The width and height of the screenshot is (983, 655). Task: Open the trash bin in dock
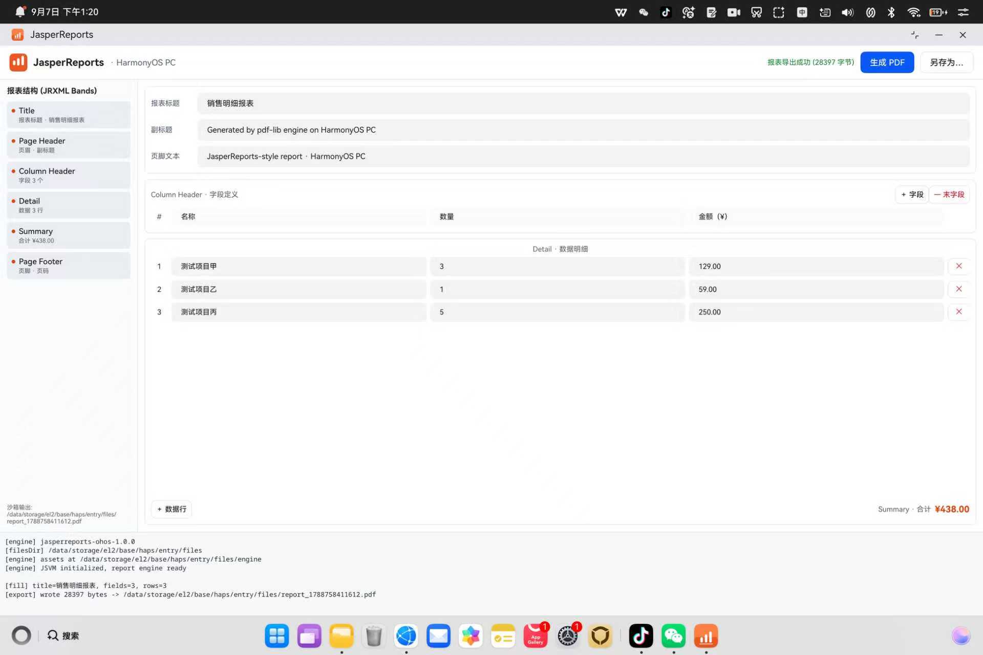[374, 636]
